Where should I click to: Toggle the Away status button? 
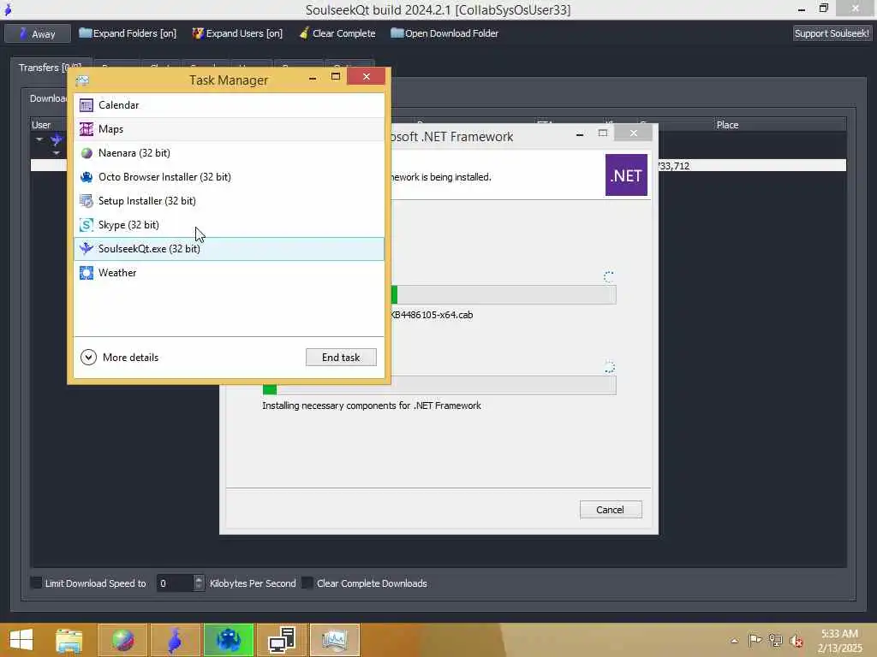(x=38, y=33)
